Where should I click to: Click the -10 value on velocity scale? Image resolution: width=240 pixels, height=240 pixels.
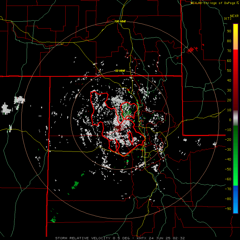tap(228, 130)
